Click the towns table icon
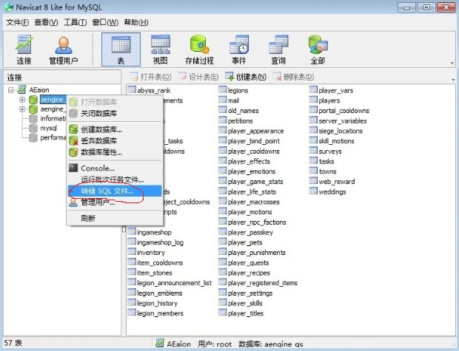The image size is (459, 351). point(313,171)
